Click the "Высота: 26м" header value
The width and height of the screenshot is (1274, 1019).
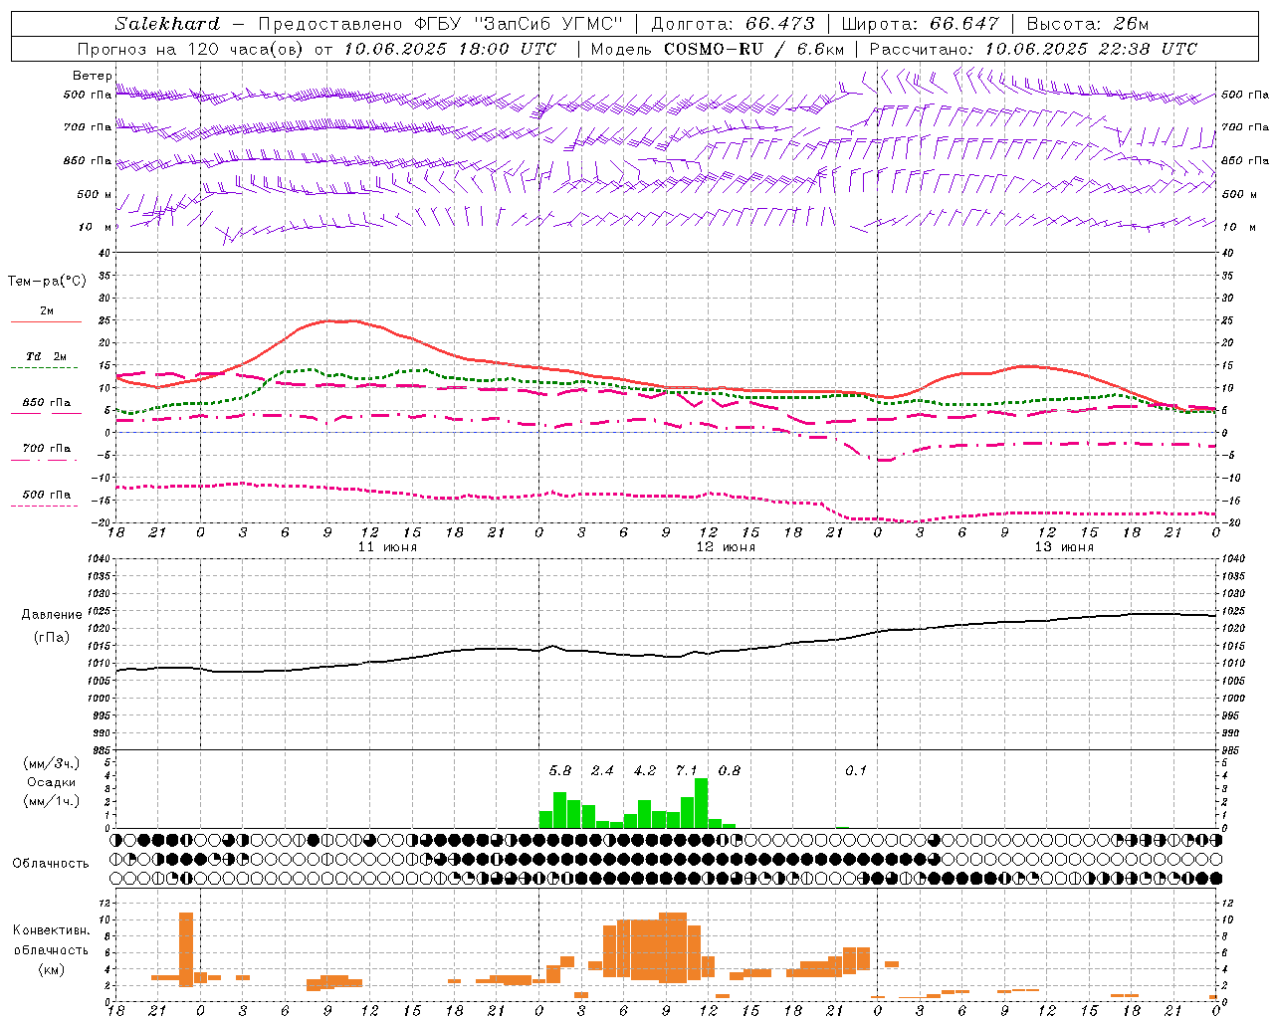point(1087,23)
